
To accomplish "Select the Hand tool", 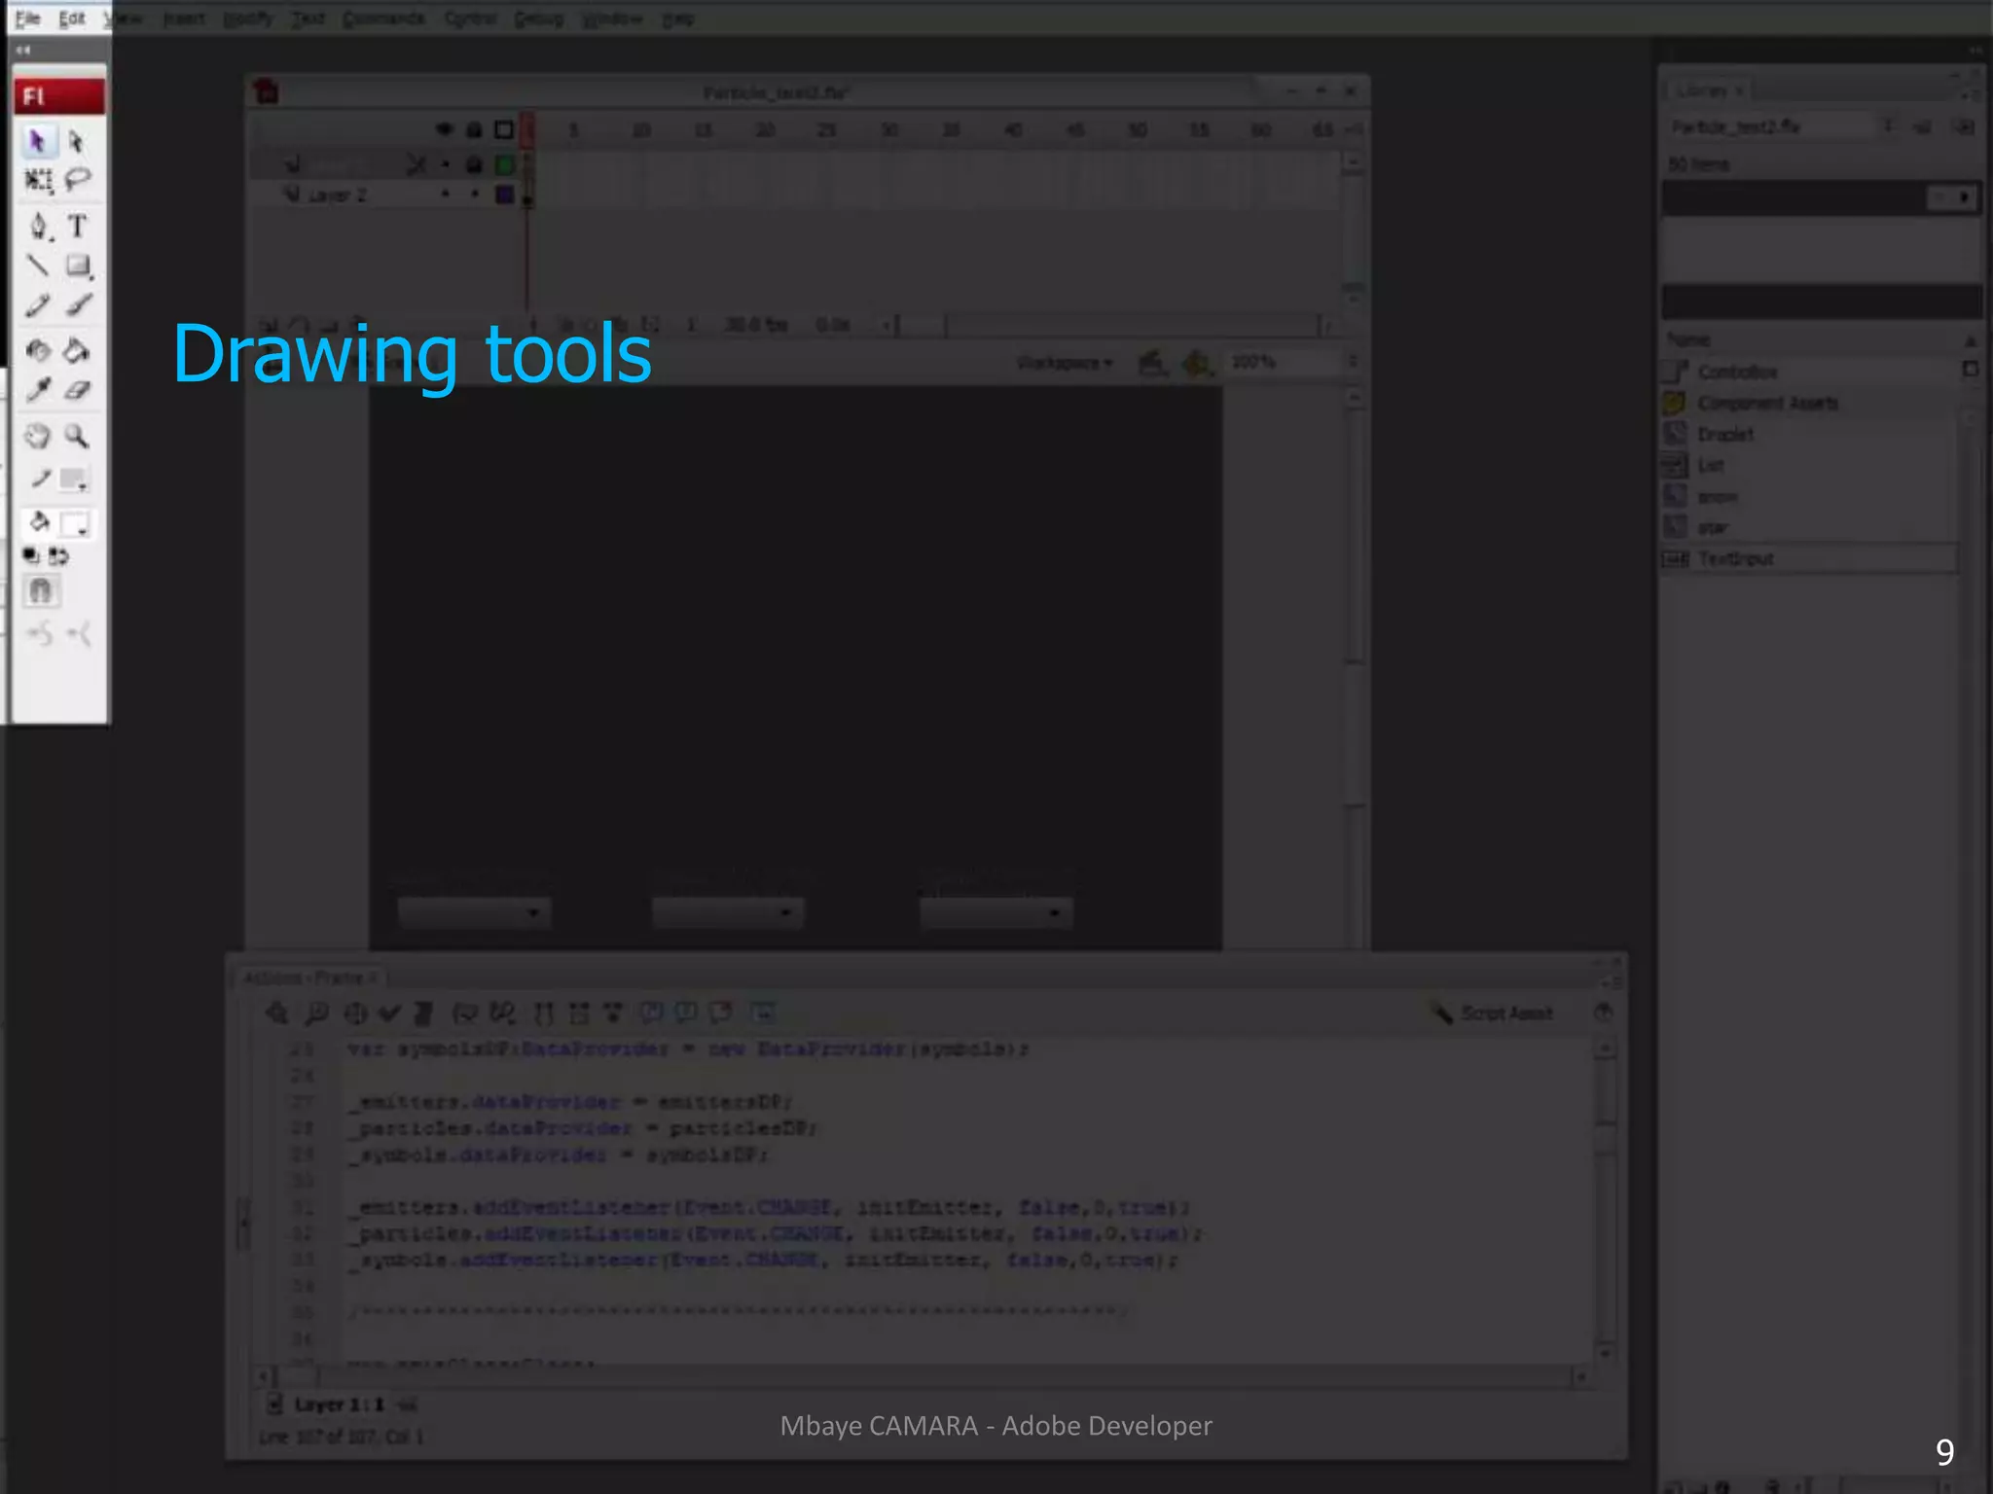I will 38,437.
